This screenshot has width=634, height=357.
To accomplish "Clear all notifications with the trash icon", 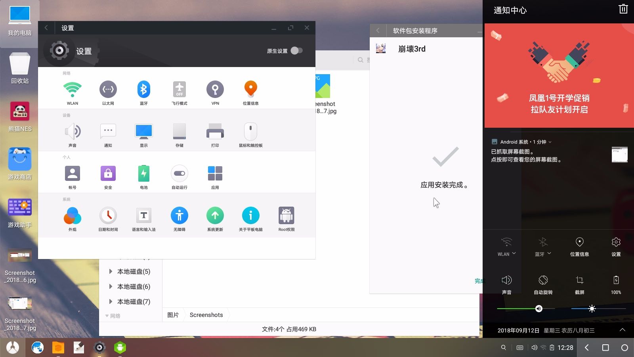I will [623, 9].
